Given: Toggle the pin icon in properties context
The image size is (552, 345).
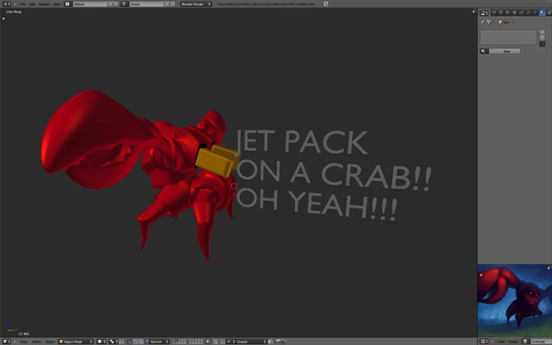Looking at the screenshot, I should [x=483, y=22].
